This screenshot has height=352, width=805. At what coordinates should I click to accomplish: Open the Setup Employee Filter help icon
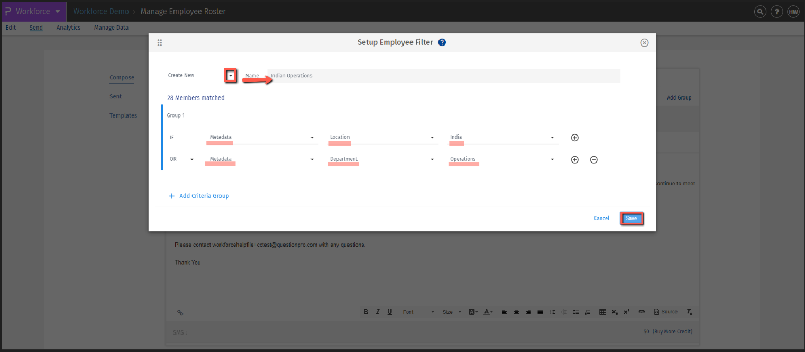click(x=442, y=42)
